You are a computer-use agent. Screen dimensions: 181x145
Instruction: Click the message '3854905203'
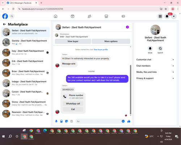tap(68, 90)
